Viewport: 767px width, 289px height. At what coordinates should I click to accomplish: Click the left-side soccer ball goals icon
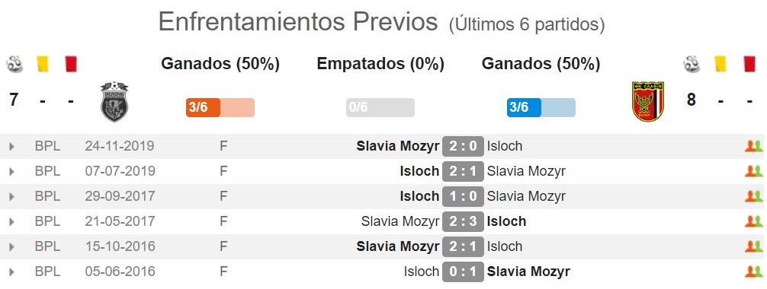point(14,64)
